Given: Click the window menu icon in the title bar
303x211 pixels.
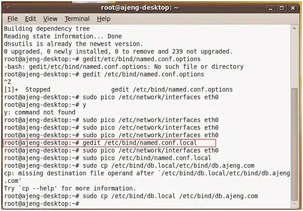Looking at the screenshot, I should [x=8, y=8].
